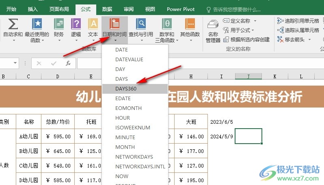Click cell containing 2023/6/5

click(221, 122)
